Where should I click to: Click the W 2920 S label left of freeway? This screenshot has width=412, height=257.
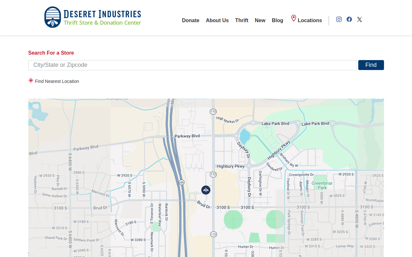pos(125,175)
